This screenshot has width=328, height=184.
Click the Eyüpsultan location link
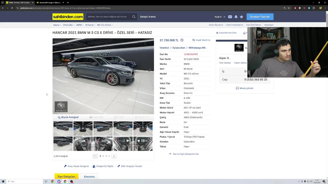click(x=179, y=48)
